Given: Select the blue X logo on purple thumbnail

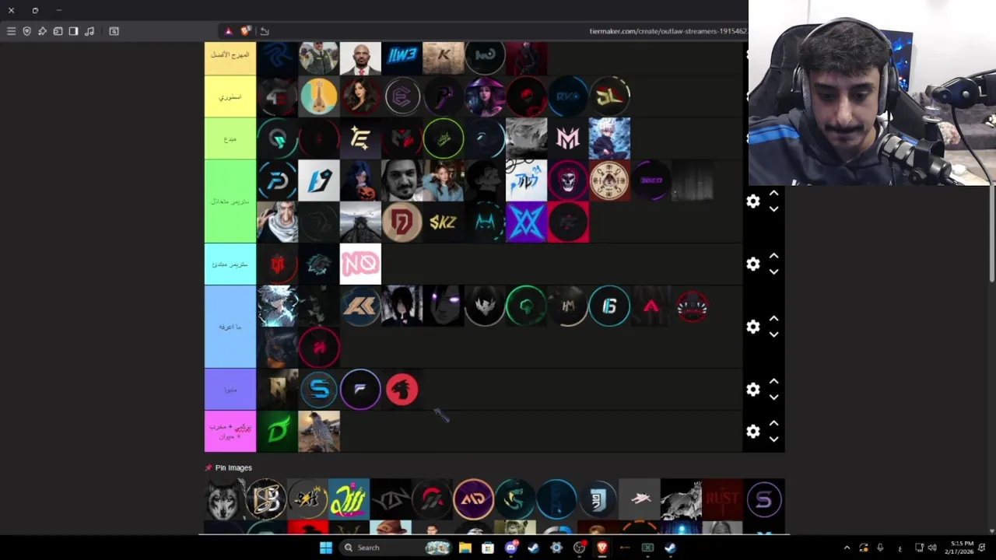Looking at the screenshot, I should coord(526,222).
